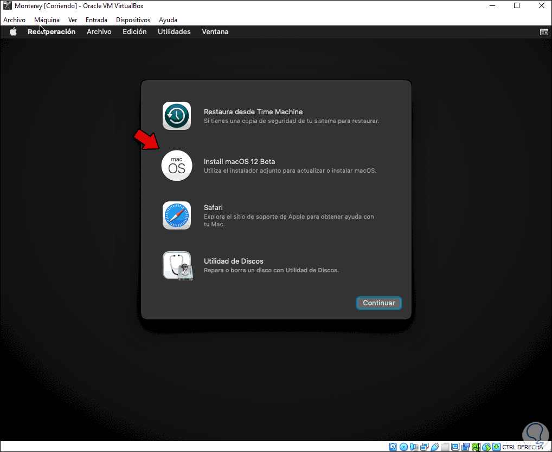
Task: Open the Utilidades menu
Action: pyautogui.click(x=174, y=31)
